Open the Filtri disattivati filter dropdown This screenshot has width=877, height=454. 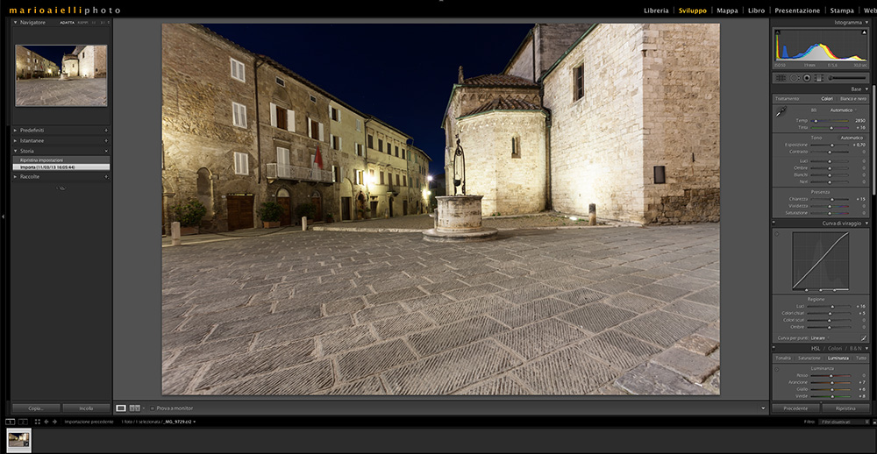844,422
